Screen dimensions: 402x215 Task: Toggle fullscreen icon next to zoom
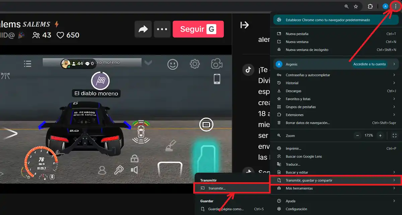(394, 135)
